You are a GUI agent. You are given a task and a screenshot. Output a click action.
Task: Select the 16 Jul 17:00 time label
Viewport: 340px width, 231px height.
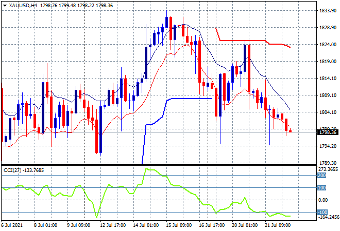212,225
